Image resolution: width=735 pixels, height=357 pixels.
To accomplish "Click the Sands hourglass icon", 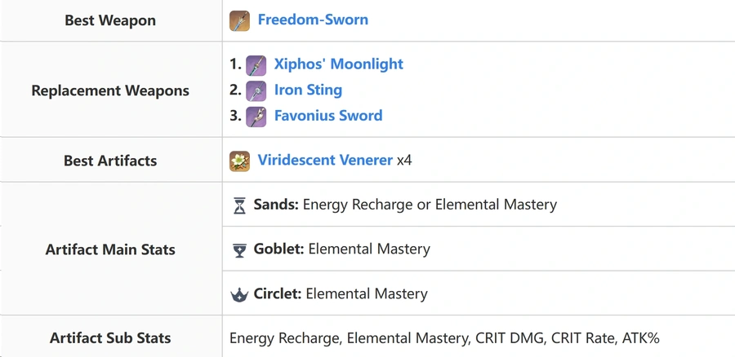I will [239, 205].
